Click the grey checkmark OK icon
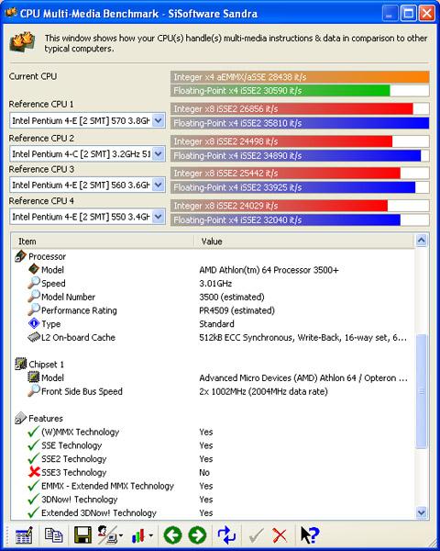Image resolution: width=440 pixels, height=551 pixels. click(x=256, y=535)
